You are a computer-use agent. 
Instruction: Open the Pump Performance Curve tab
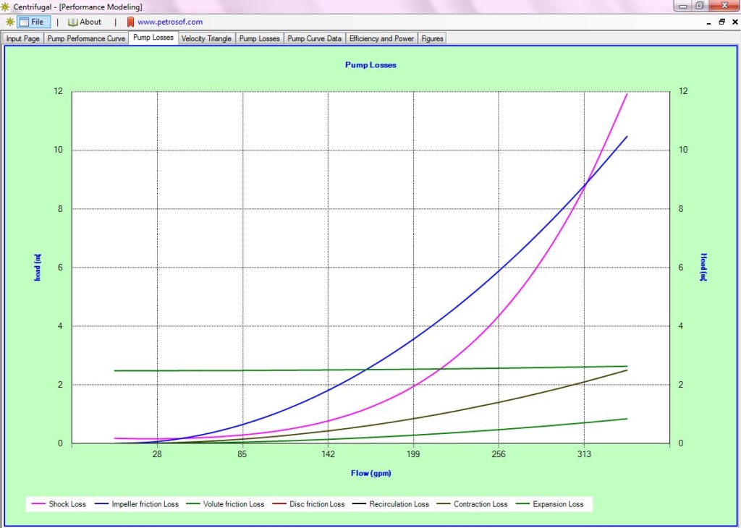(86, 38)
